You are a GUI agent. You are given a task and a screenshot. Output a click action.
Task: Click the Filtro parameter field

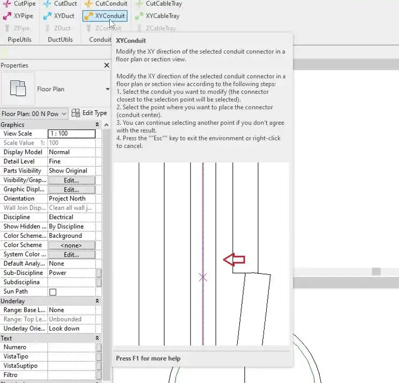tap(72, 375)
